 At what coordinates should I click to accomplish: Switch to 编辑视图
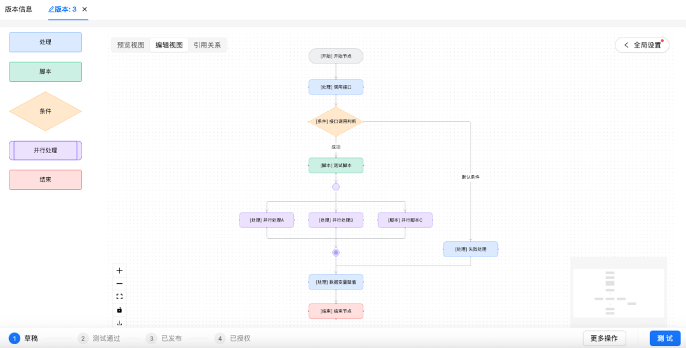coord(170,45)
